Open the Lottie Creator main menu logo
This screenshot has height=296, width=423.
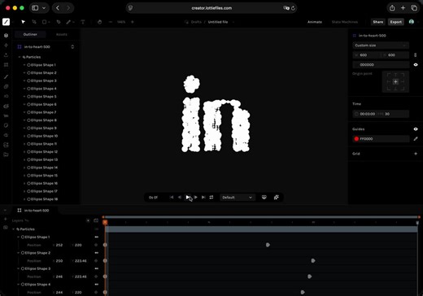[x=6, y=22]
